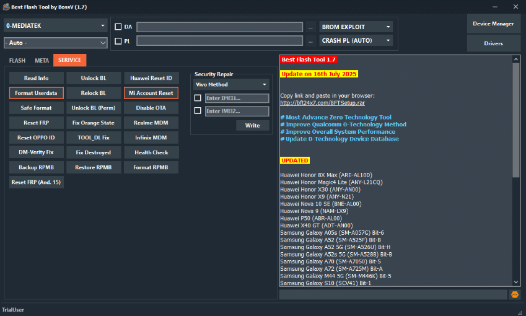Click the Write button in Security Repair
The image size is (526, 316).
pyautogui.click(x=252, y=125)
